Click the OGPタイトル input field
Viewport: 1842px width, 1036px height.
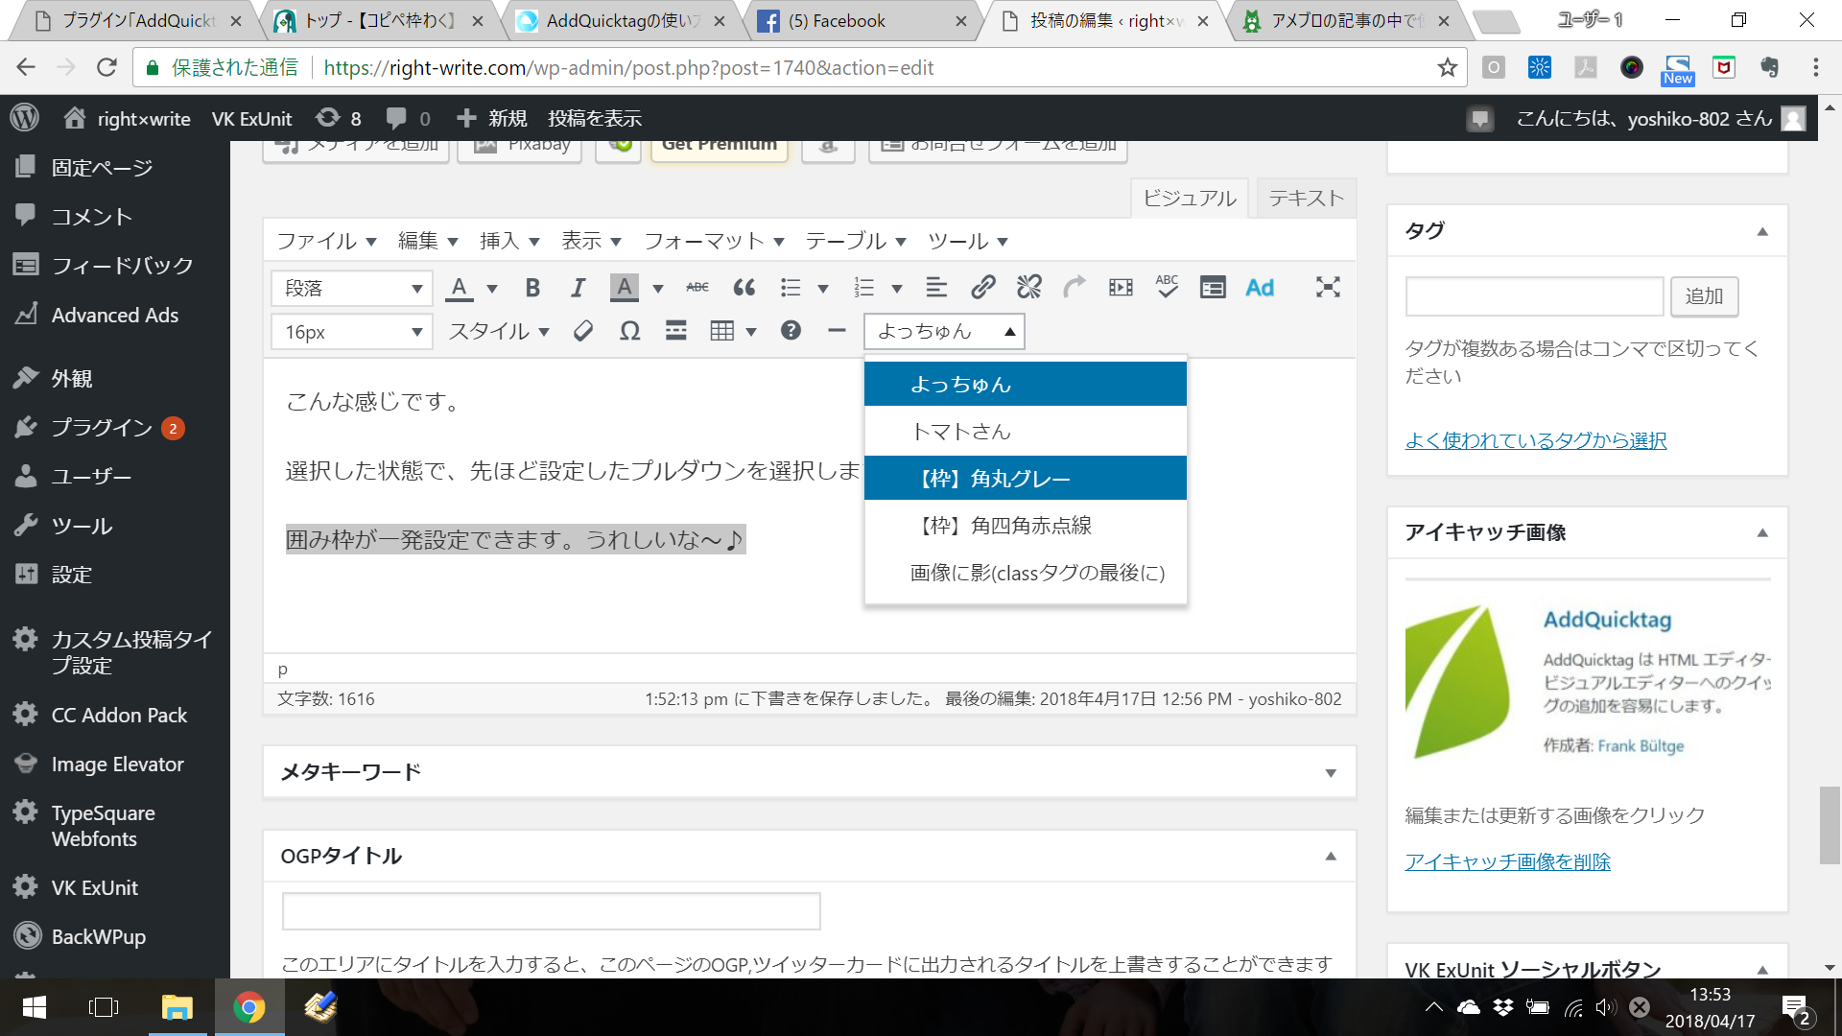(551, 911)
